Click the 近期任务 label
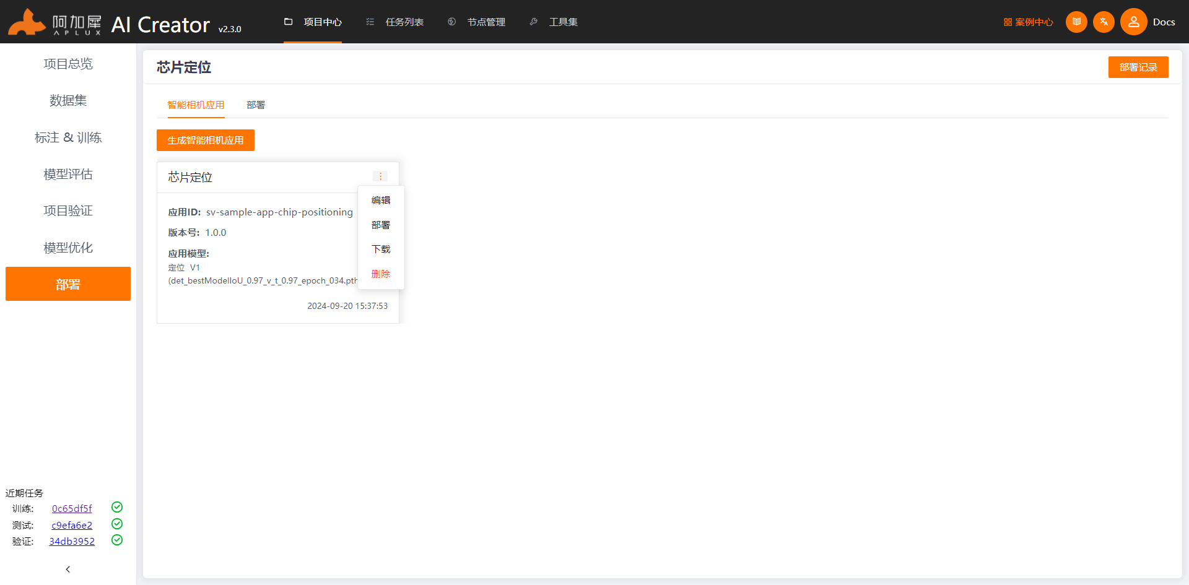The image size is (1189, 585). 24,493
